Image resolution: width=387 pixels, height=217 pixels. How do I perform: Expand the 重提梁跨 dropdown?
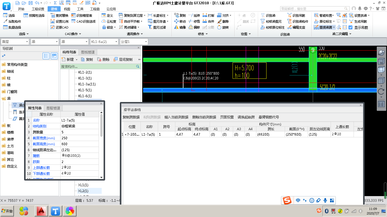(x=334, y=27)
